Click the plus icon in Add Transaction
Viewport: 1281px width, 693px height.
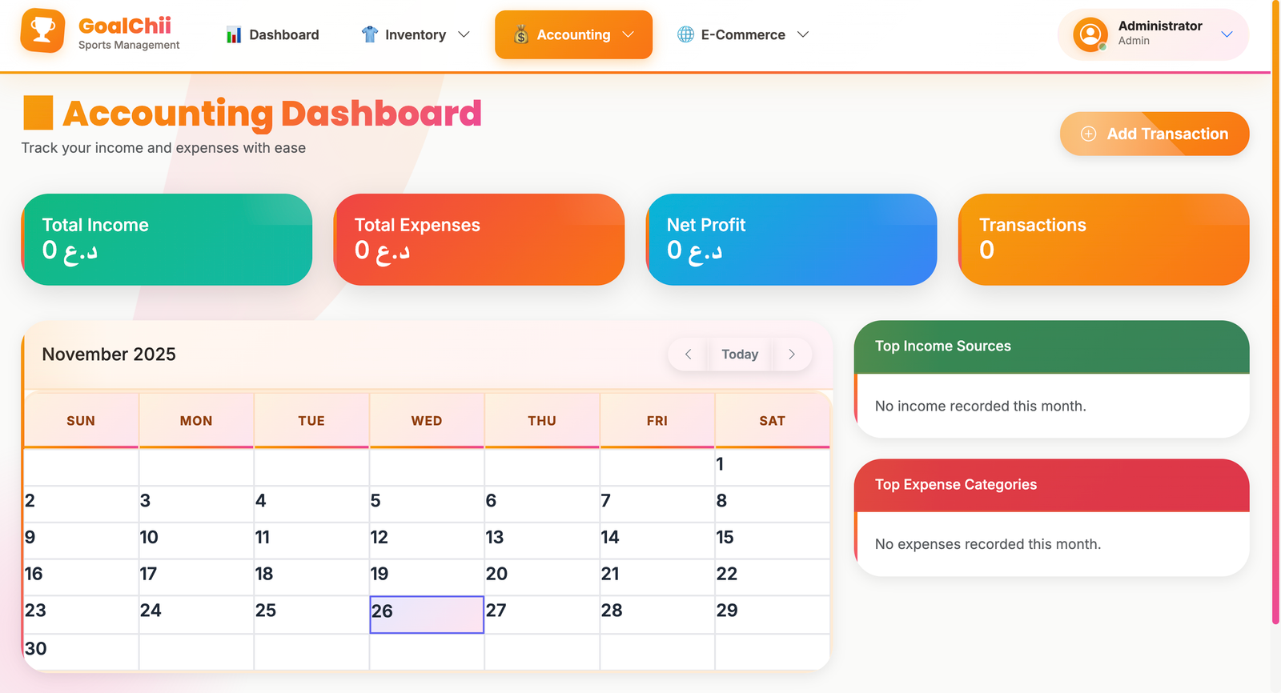coord(1088,134)
